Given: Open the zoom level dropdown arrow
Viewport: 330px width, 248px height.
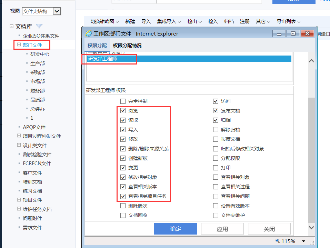Looking at the screenshot, I should (304, 241).
